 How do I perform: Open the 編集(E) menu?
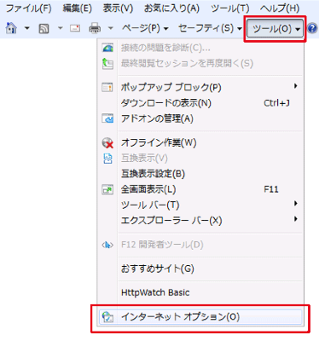(x=77, y=9)
